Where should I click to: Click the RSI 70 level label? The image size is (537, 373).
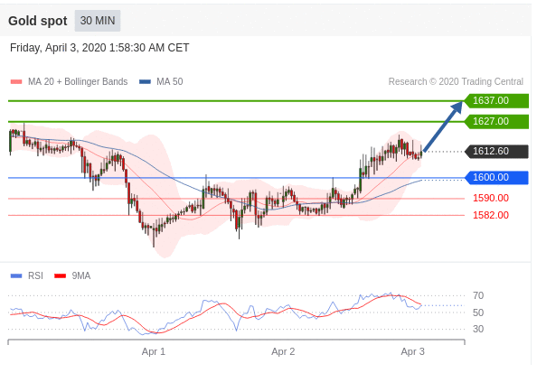[x=478, y=295]
